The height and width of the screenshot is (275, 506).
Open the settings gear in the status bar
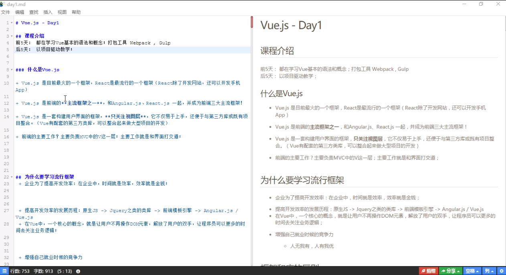click(x=502, y=271)
